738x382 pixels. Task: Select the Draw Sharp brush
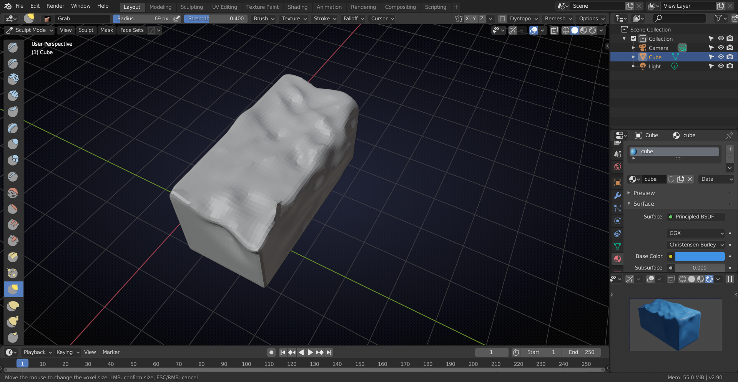pos(13,63)
